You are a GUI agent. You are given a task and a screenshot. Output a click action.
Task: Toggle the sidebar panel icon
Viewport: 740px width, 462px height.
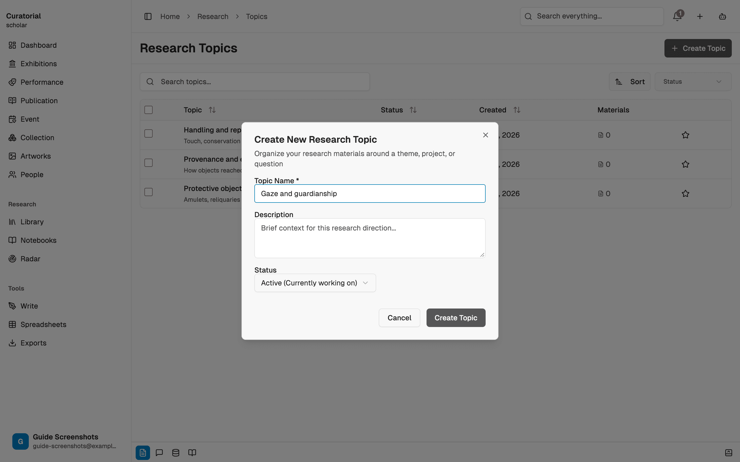[148, 16]
